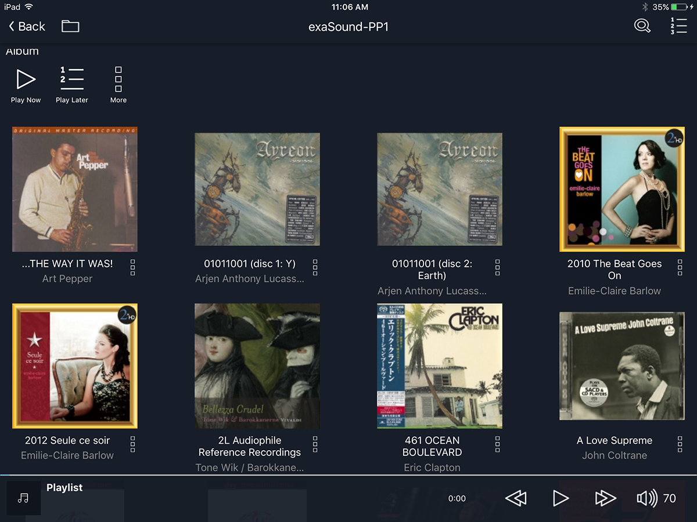Open the Ayreon disc 2: Earth cover

point(440,189)
